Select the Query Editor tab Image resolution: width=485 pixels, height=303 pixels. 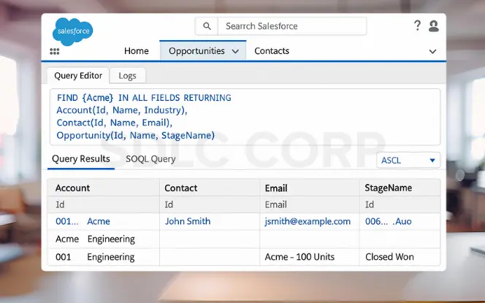point(78,76)
